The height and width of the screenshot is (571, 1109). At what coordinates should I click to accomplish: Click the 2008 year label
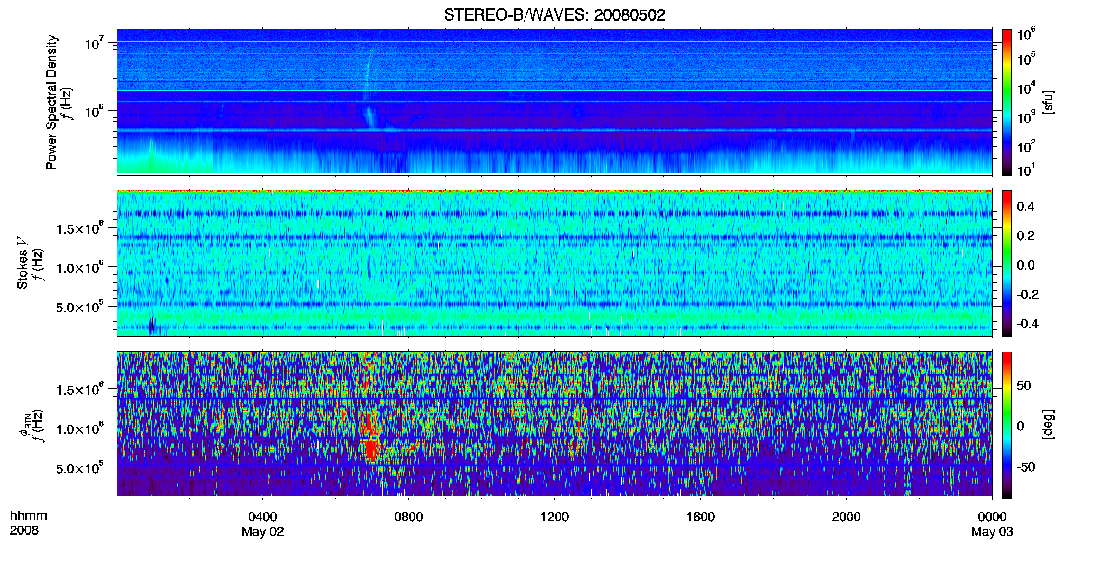[24, 530]
